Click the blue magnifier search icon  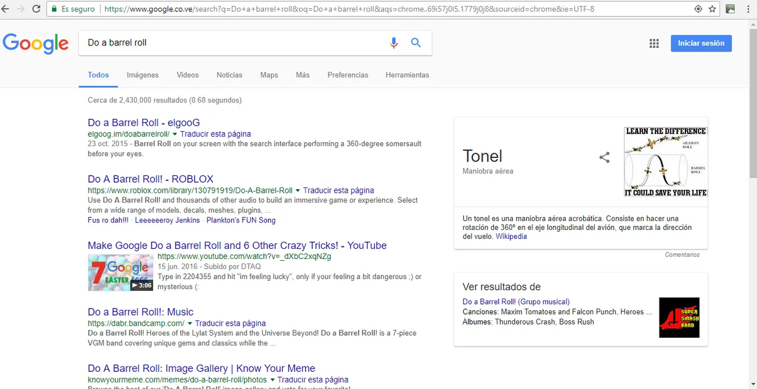(416, 43)
